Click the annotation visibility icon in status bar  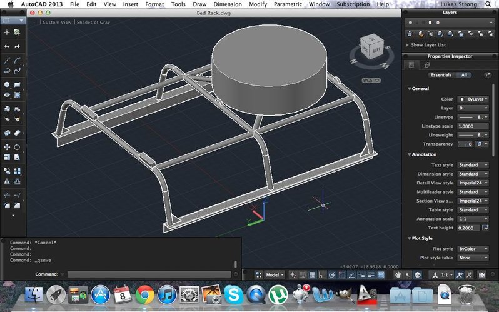tap(460, 274)
